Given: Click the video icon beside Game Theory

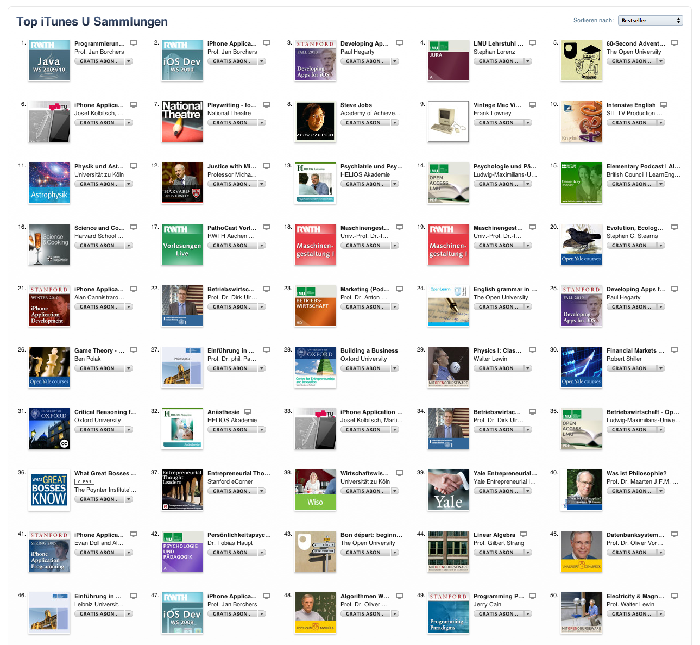Looking at the screenshot, I should [x=133, y=350].
